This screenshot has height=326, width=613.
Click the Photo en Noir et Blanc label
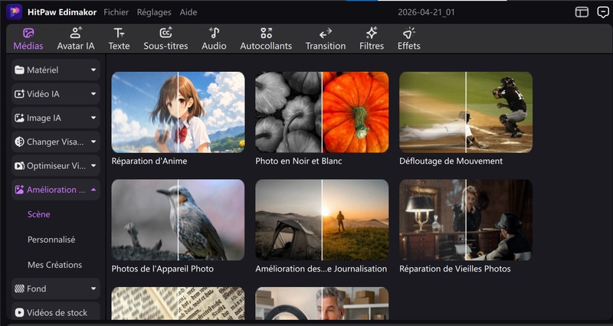tap(299, 161)
